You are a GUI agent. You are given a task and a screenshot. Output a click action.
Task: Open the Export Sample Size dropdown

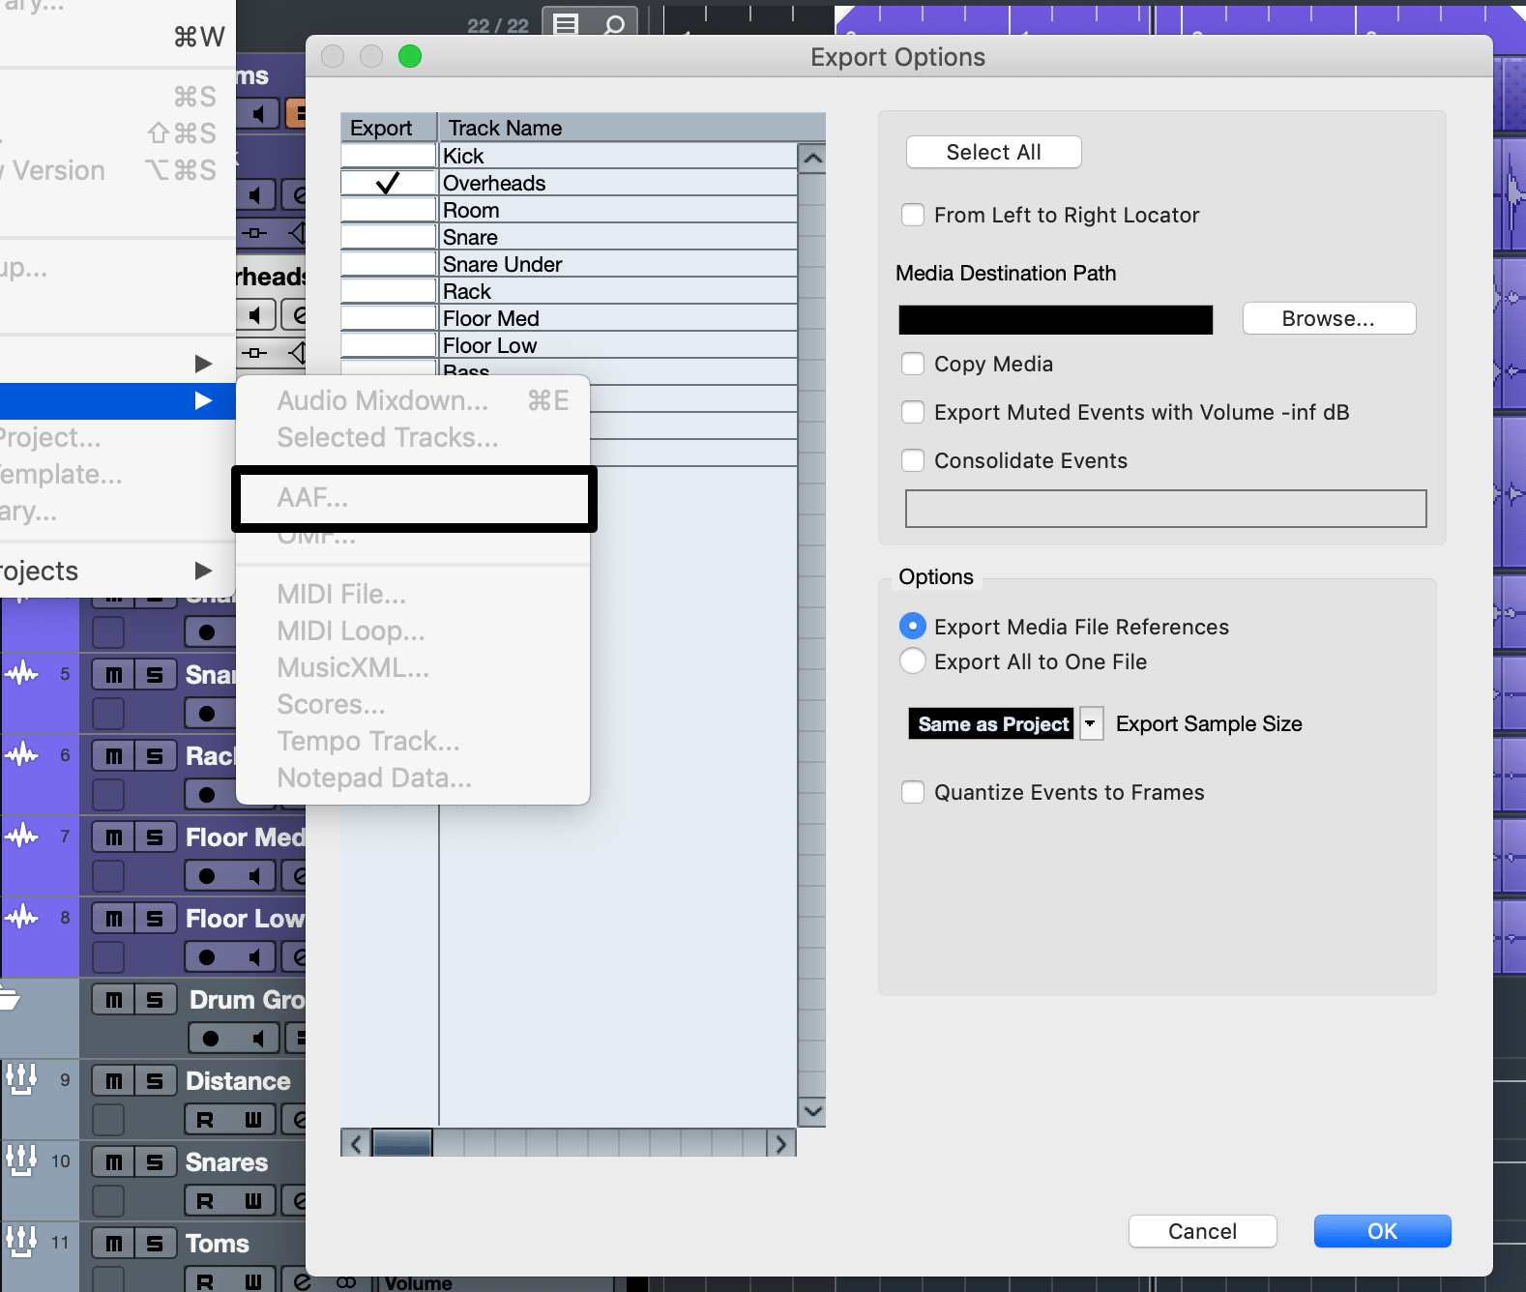pyautogui.click(x=1091, y=723)
